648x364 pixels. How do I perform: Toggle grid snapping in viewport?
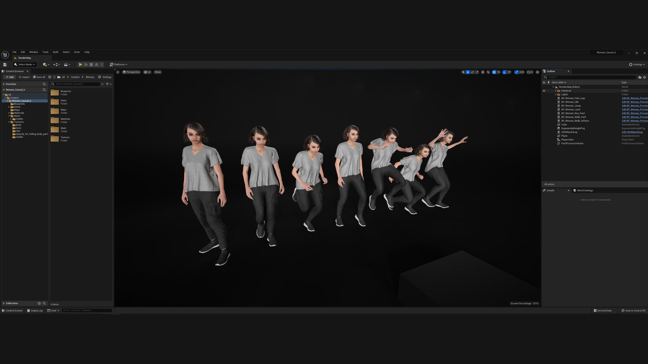494,72
